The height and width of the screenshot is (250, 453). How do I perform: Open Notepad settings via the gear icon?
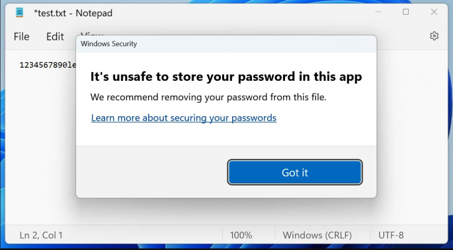point(434,36)
